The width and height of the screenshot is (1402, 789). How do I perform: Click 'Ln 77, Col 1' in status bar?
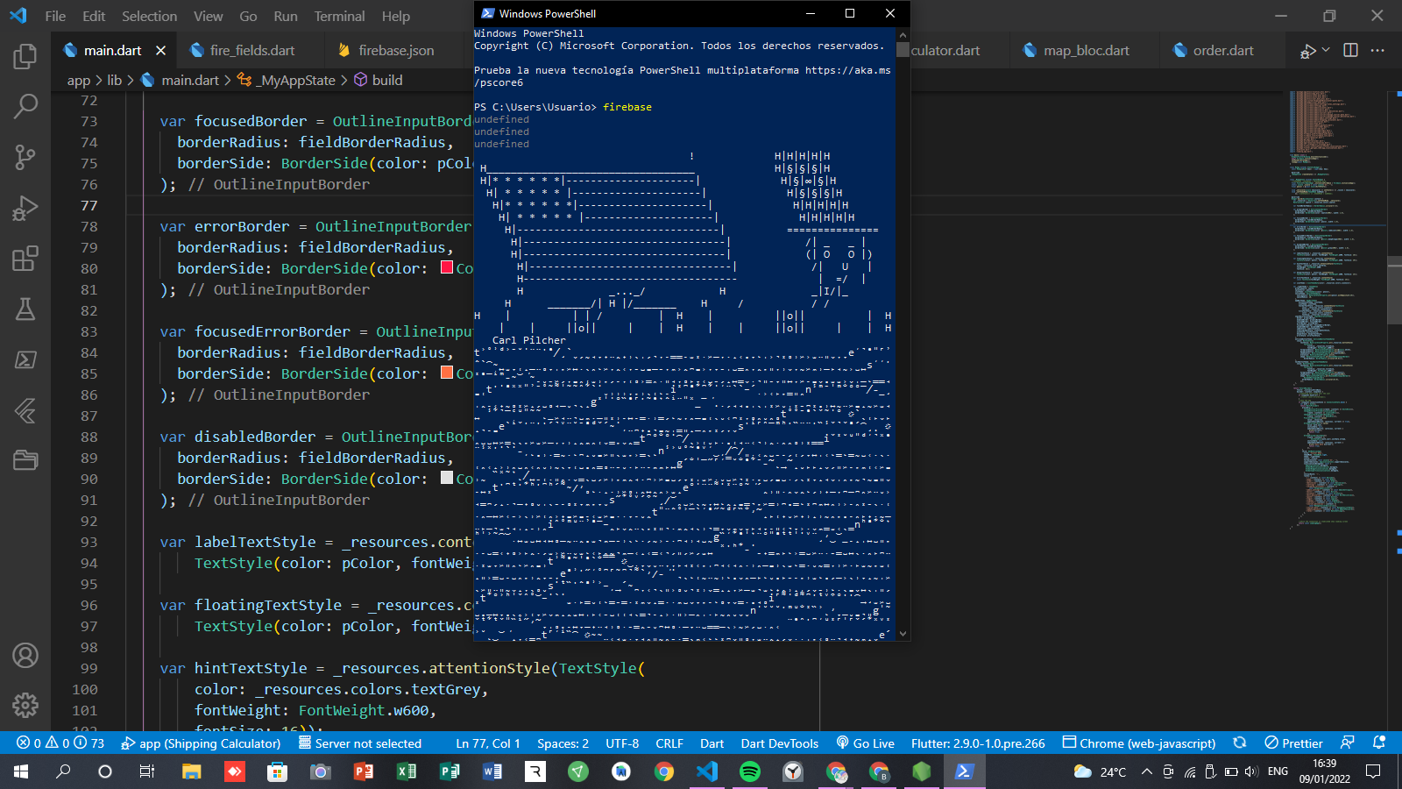488,743
